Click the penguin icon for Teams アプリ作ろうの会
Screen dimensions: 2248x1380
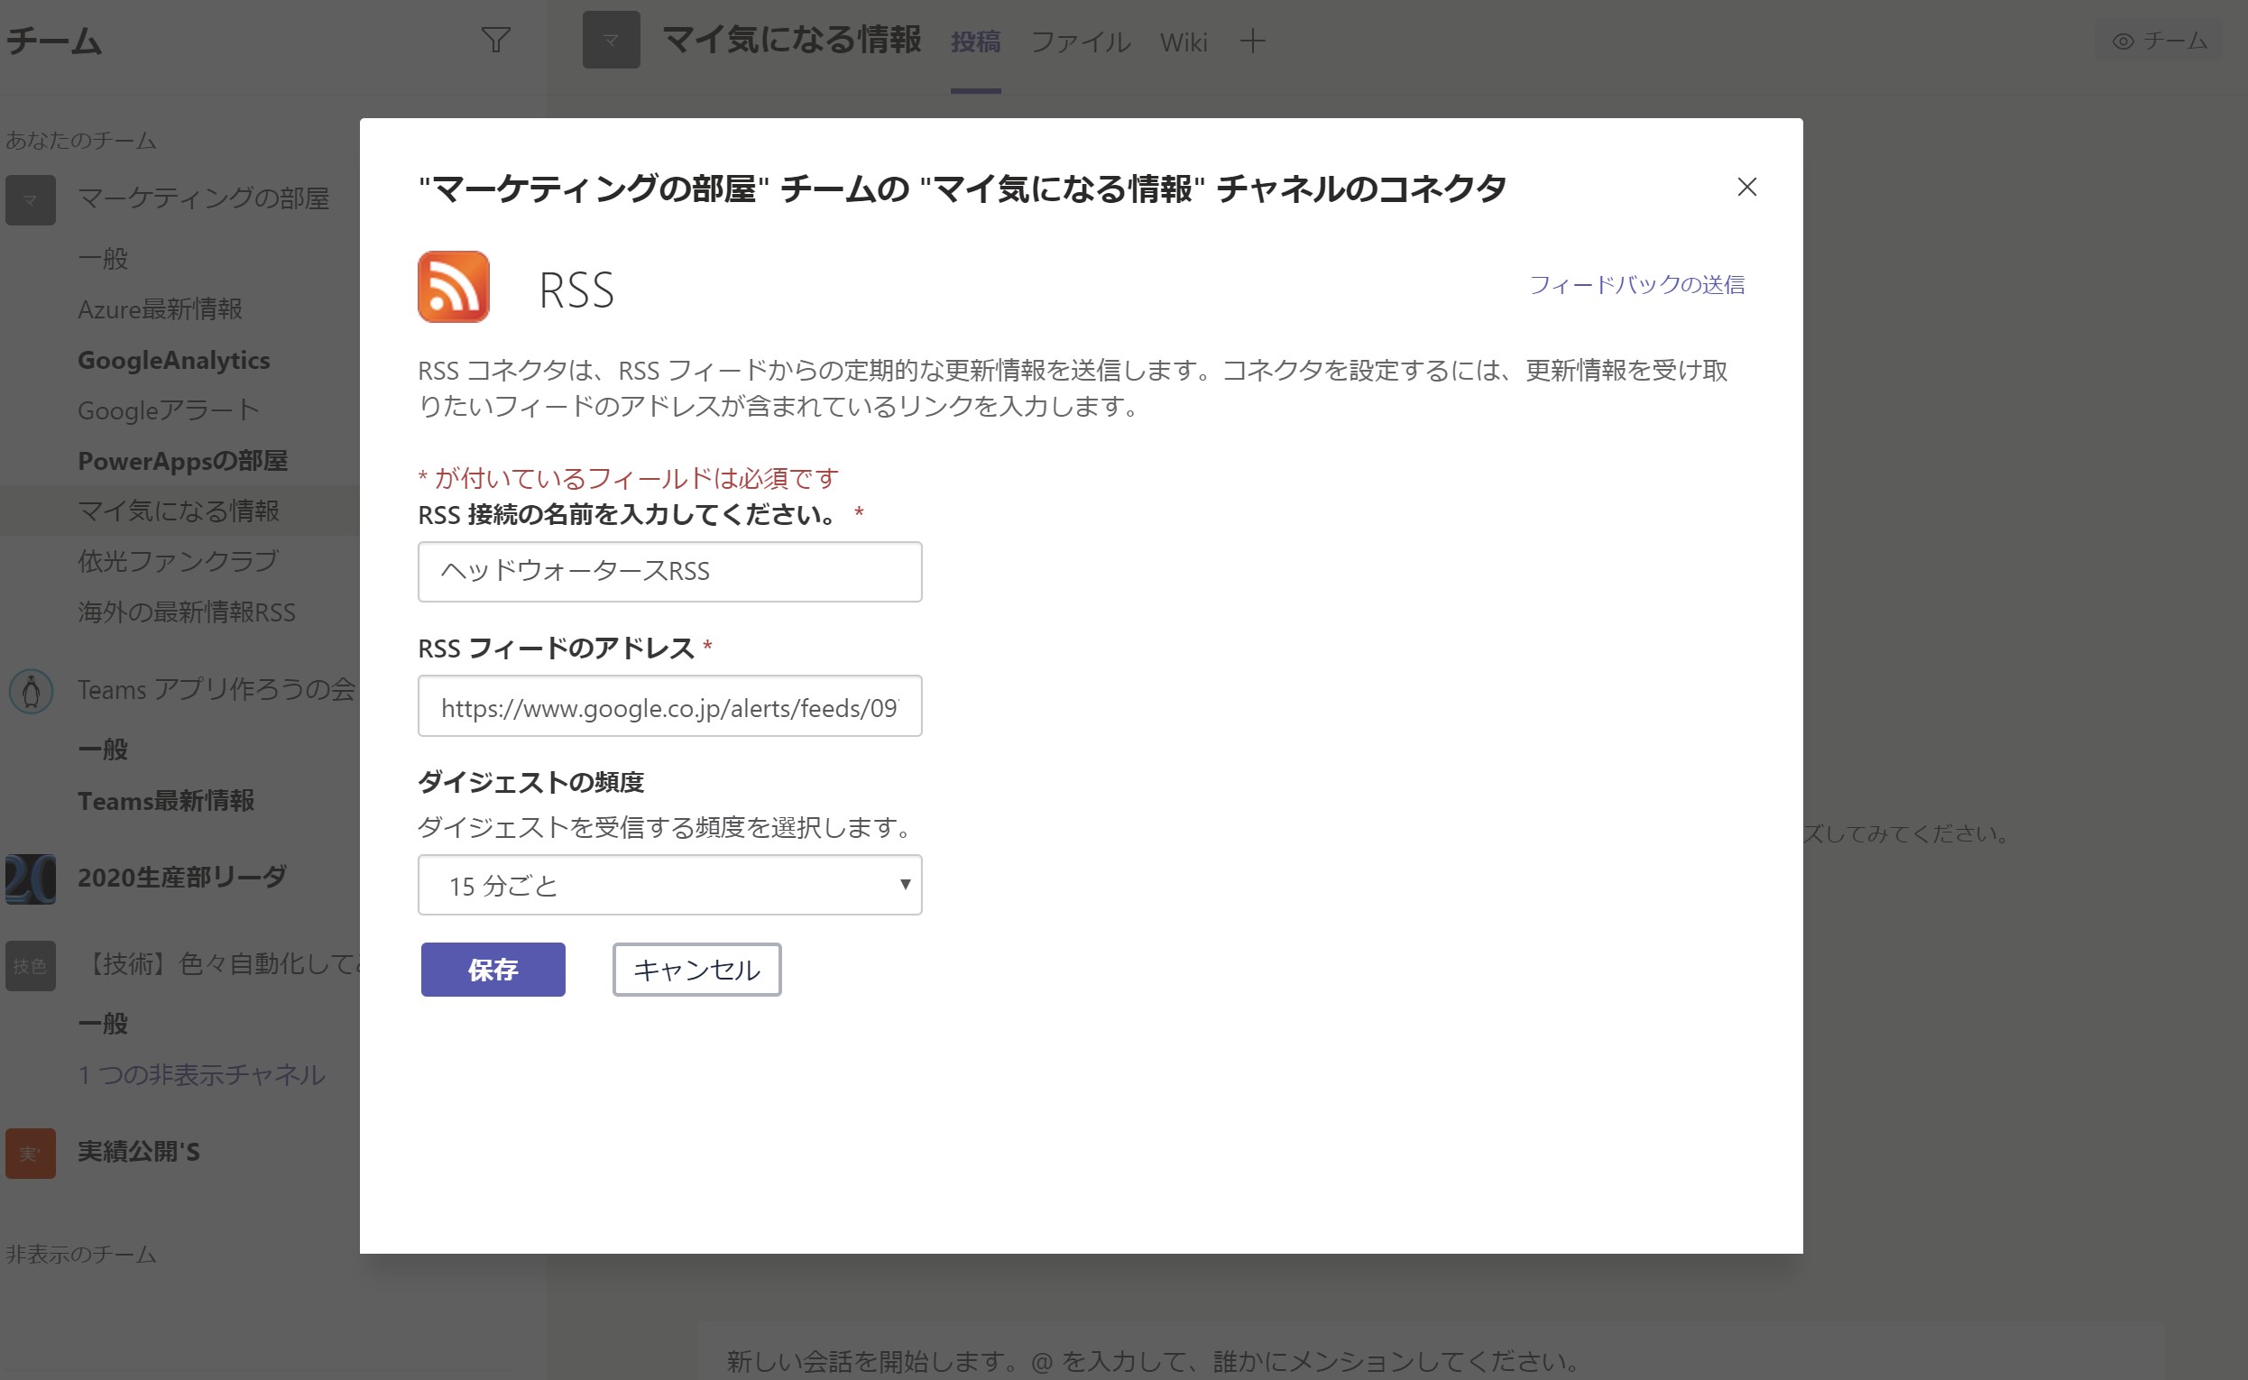30,692
